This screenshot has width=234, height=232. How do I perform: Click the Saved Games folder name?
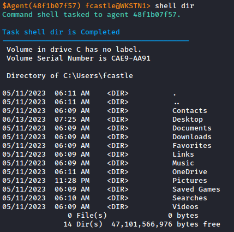tap(196, 189)
